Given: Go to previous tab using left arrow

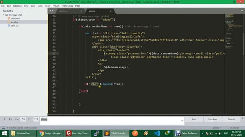Looking at the screenshot, I should click(50, 11).
